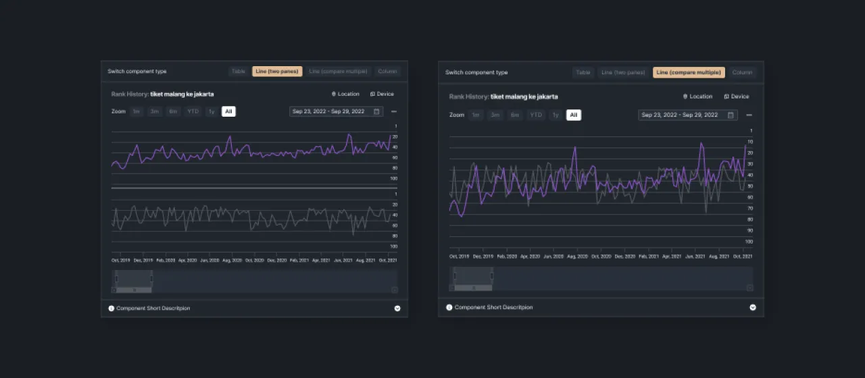865x378 pixels.
Task: Select YTD zoom in the two-panes panel
Action: click(x=193, y=111)
